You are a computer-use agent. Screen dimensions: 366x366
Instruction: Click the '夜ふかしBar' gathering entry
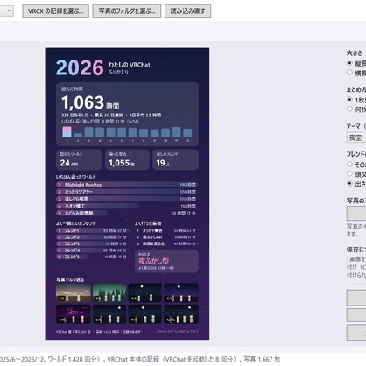(x=166, y=237)
